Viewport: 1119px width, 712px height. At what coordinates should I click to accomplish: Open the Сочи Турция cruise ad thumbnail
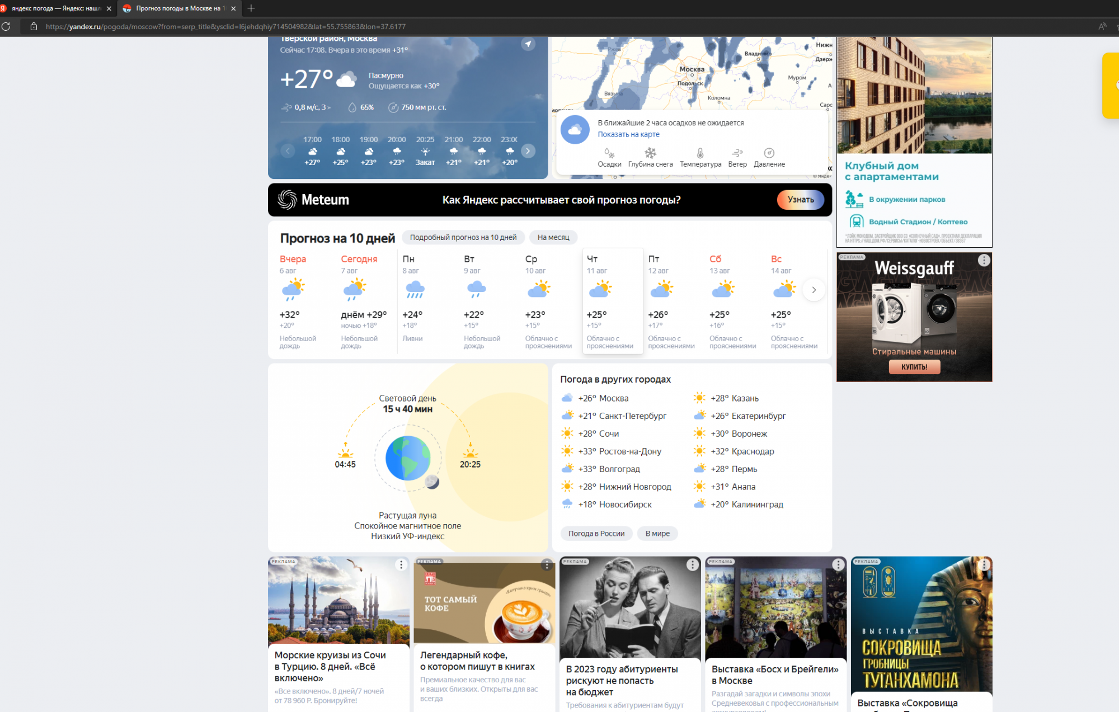tap(338, 600)
